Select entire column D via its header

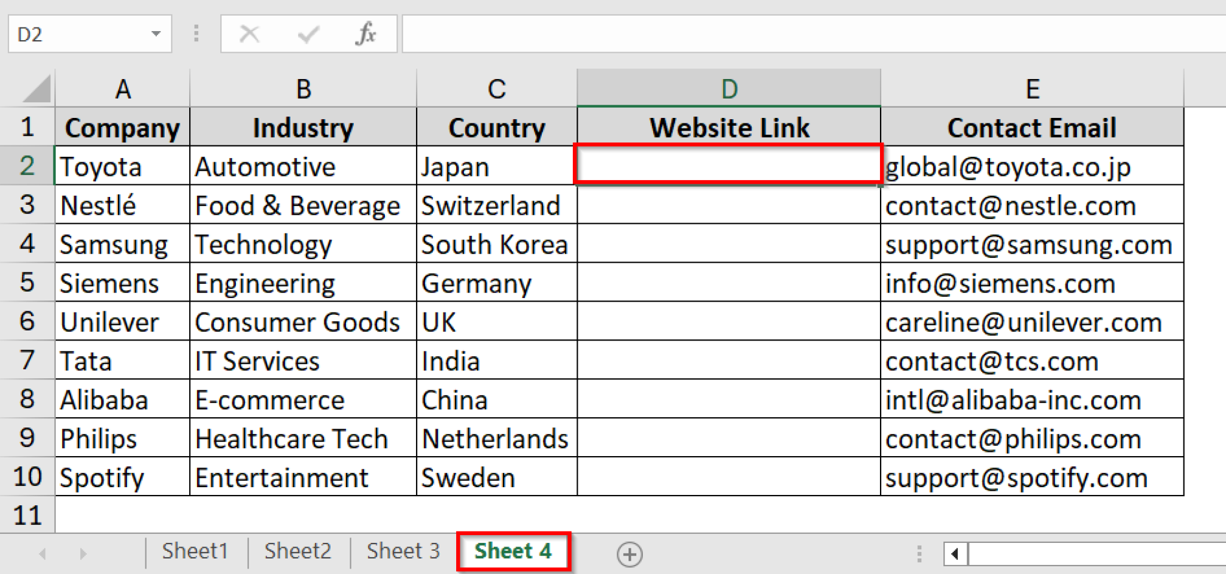click(x=728, y=87)
